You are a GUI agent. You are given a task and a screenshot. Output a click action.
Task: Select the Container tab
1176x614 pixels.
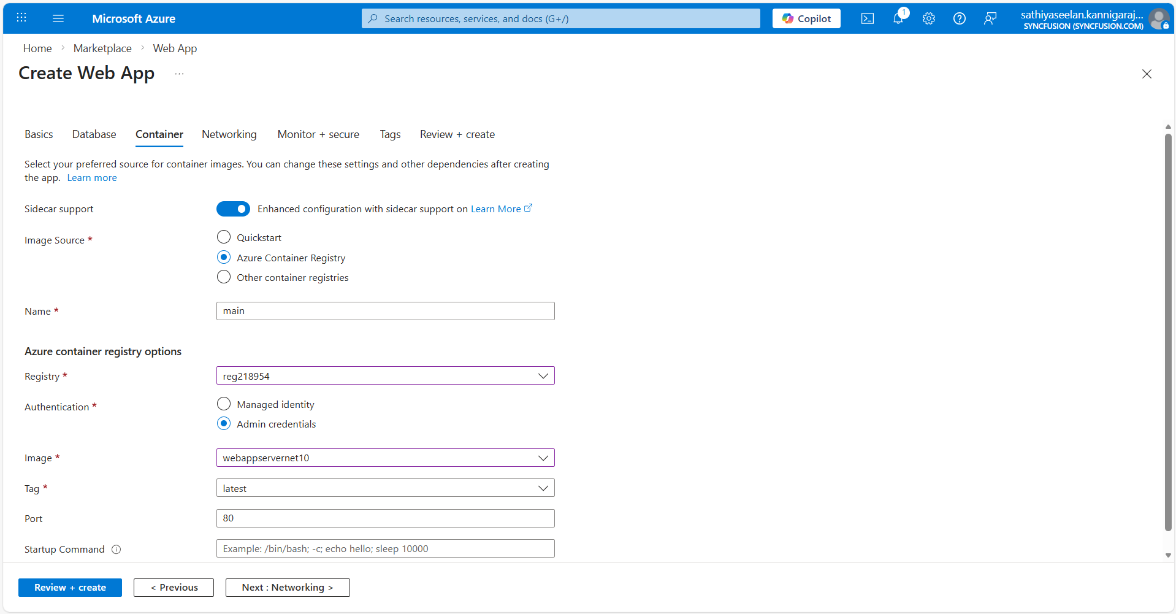(159, 134)
